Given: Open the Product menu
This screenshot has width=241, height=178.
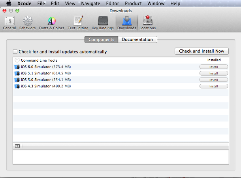Looking at the screenshot, I should click(133, 4).
